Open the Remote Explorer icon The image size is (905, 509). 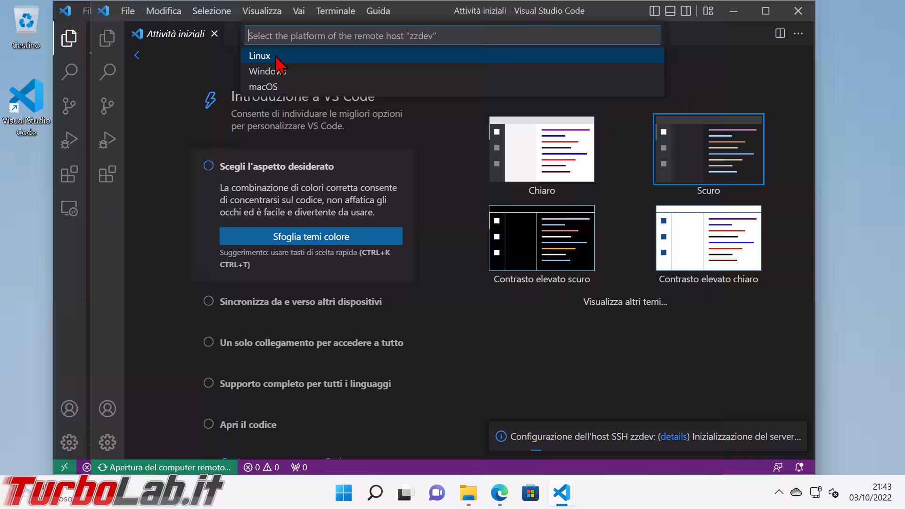(x=69, y=208)
